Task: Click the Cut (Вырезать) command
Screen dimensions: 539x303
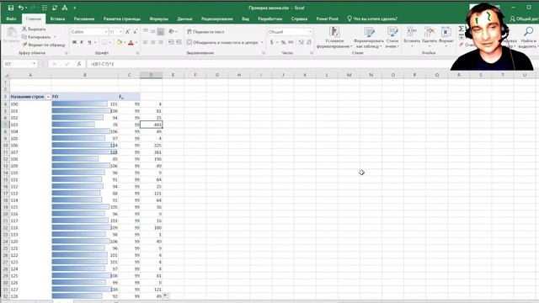Action: (x=34, y=29)
